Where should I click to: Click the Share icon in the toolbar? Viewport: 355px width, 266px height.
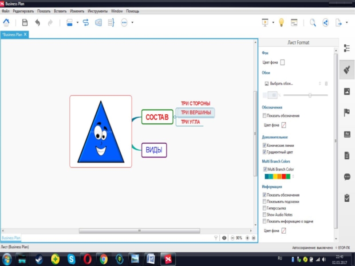[325, 23]
